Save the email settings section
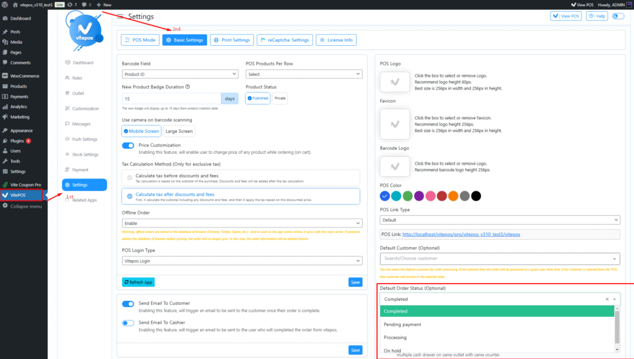634x359 pixels. click(x=355, y=350)
